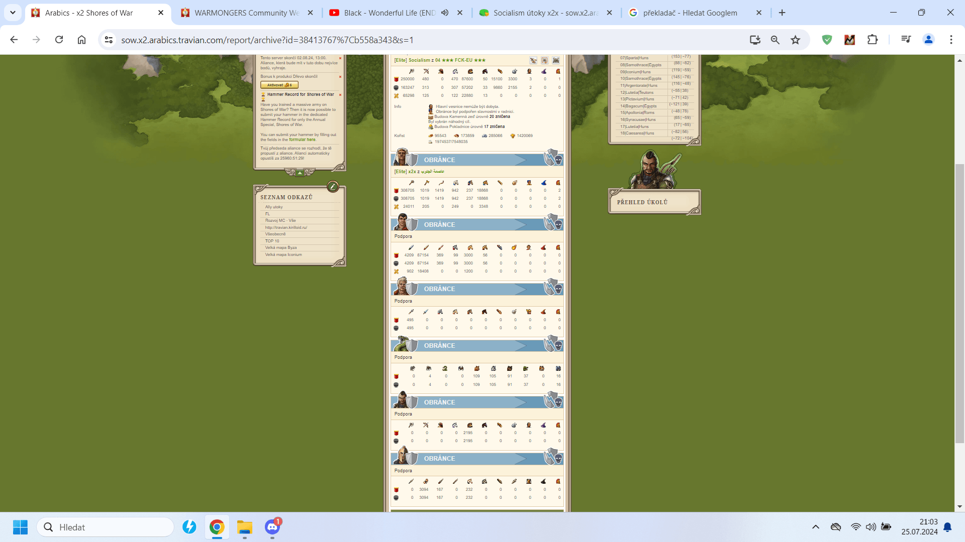
Task: Dismiss the Hammer Record notice
Action: (340, 95)
